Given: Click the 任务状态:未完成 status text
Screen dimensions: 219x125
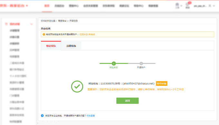Looking at the screenshot, I should pyautogui.click(x=87, y=34).
